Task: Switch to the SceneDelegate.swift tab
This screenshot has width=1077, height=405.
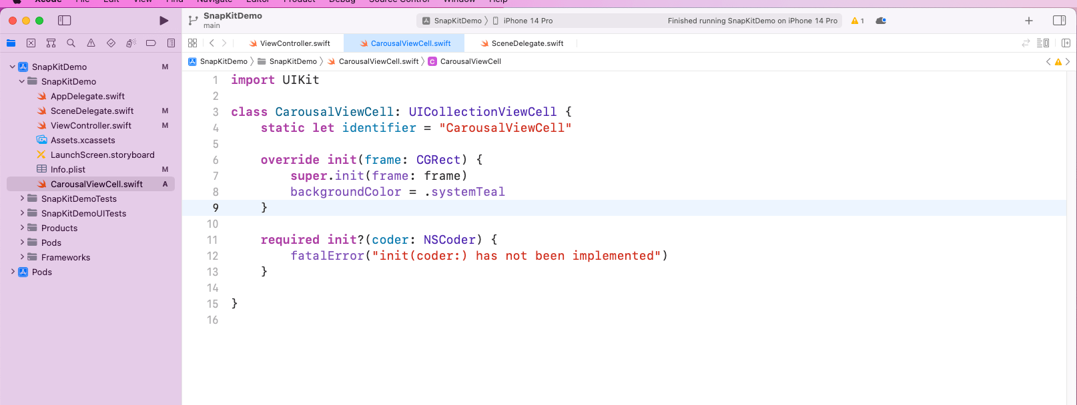Action: click(x=522, y=43)
